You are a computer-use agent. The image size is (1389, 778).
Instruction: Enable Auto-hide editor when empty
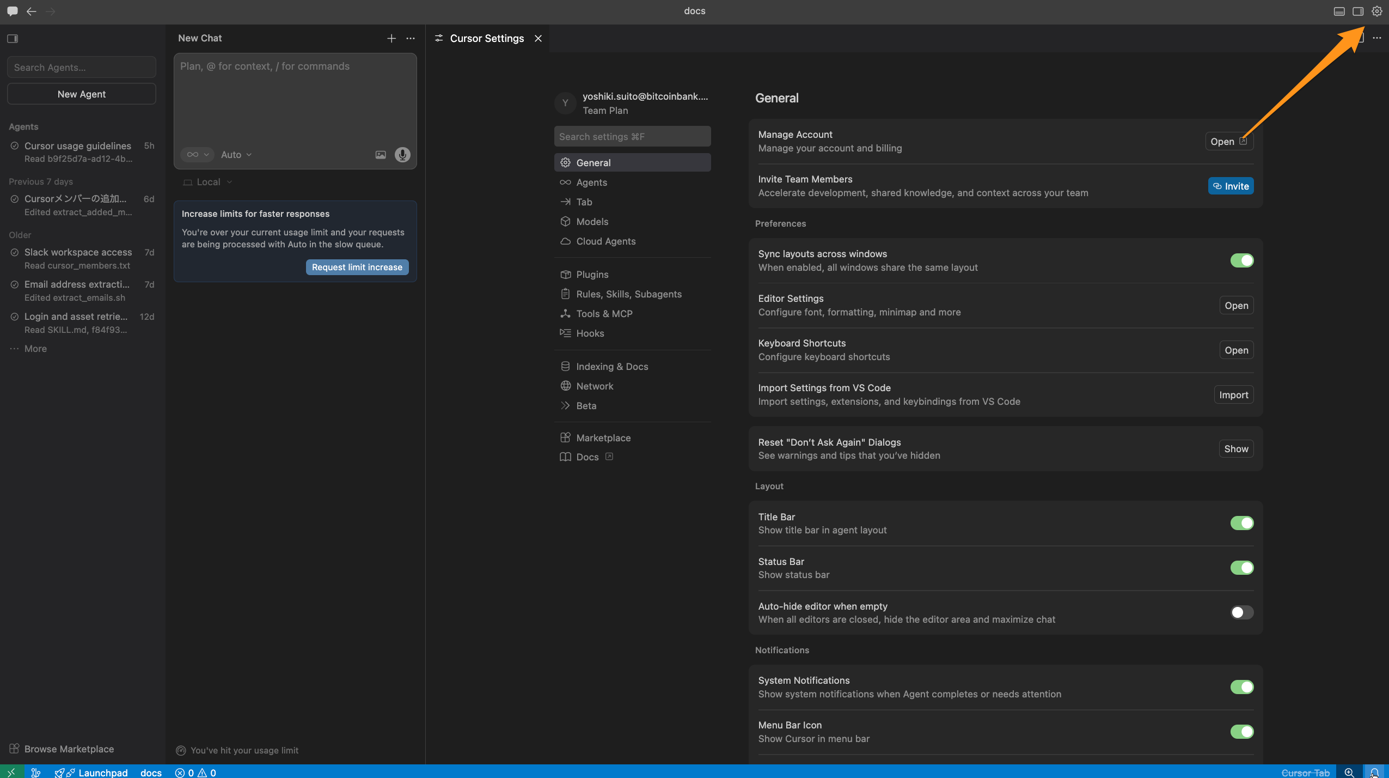click(1241, 612)
